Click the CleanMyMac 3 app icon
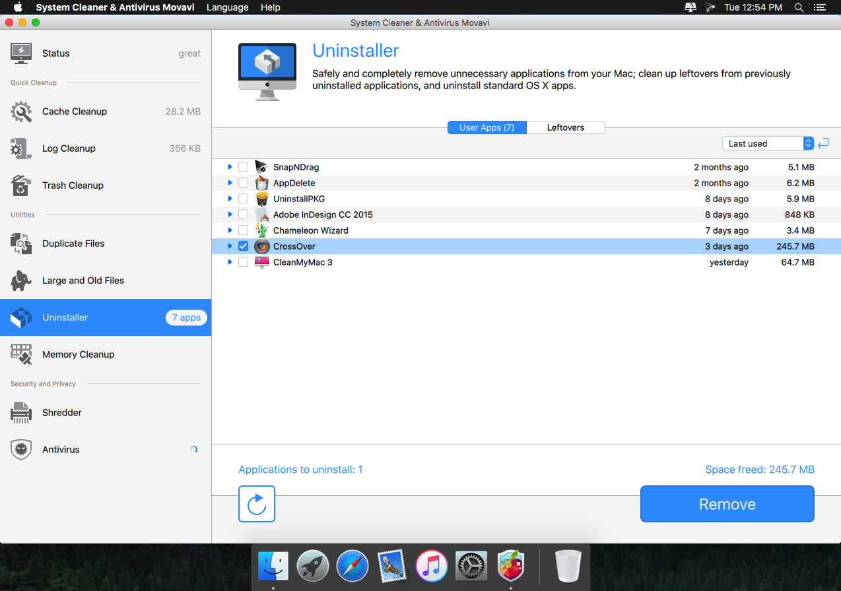This screenshot has width=841, height=591. [x=261, y=262]
